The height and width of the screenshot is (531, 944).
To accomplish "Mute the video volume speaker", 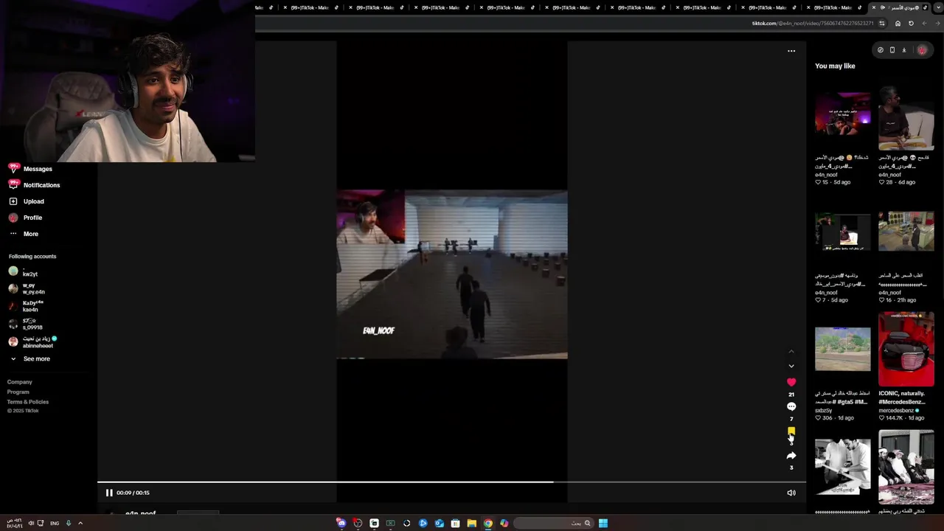I will click(x=791, y=493).
